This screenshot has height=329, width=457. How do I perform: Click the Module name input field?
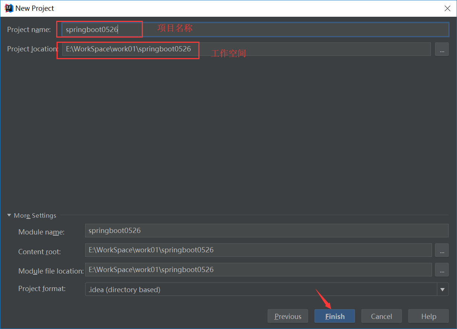267,231
